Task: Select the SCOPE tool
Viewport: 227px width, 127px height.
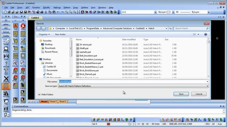Action: (x=6, y=49)
